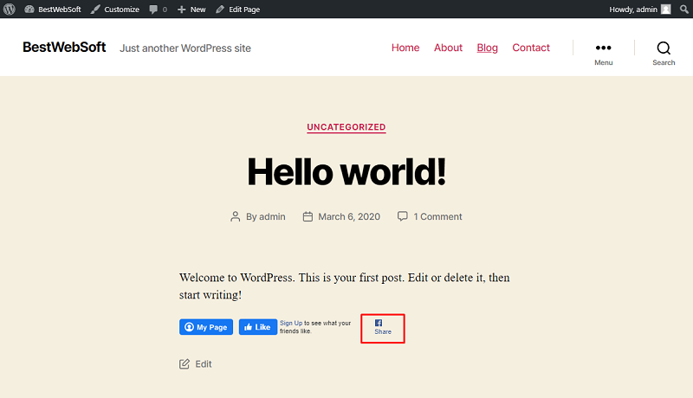Click the comment bubble icon by 1 Comment

[x=402, y=216]
